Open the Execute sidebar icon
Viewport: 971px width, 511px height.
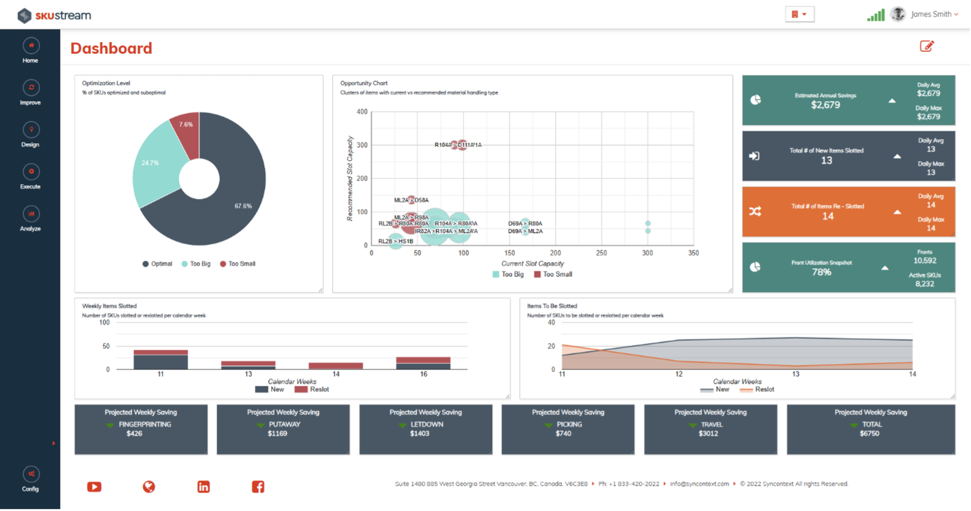31,172
